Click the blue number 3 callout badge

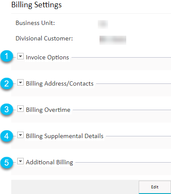[6, 110]
